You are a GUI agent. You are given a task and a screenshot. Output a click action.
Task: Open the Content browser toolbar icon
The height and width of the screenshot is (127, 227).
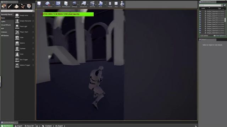click(58, 4)
